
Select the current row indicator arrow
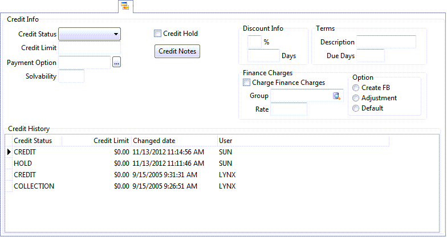(x=9, y=152)
